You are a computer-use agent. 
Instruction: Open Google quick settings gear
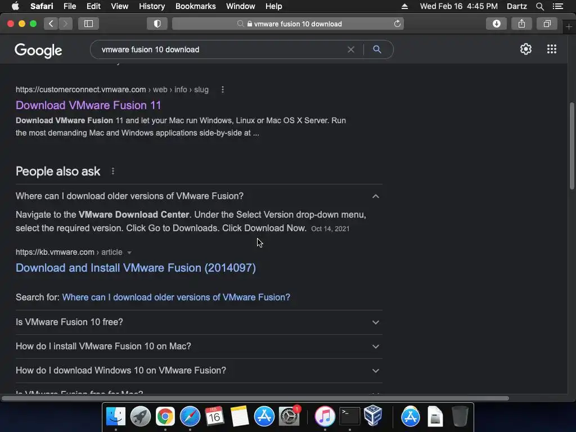click(x=526, y=49)
